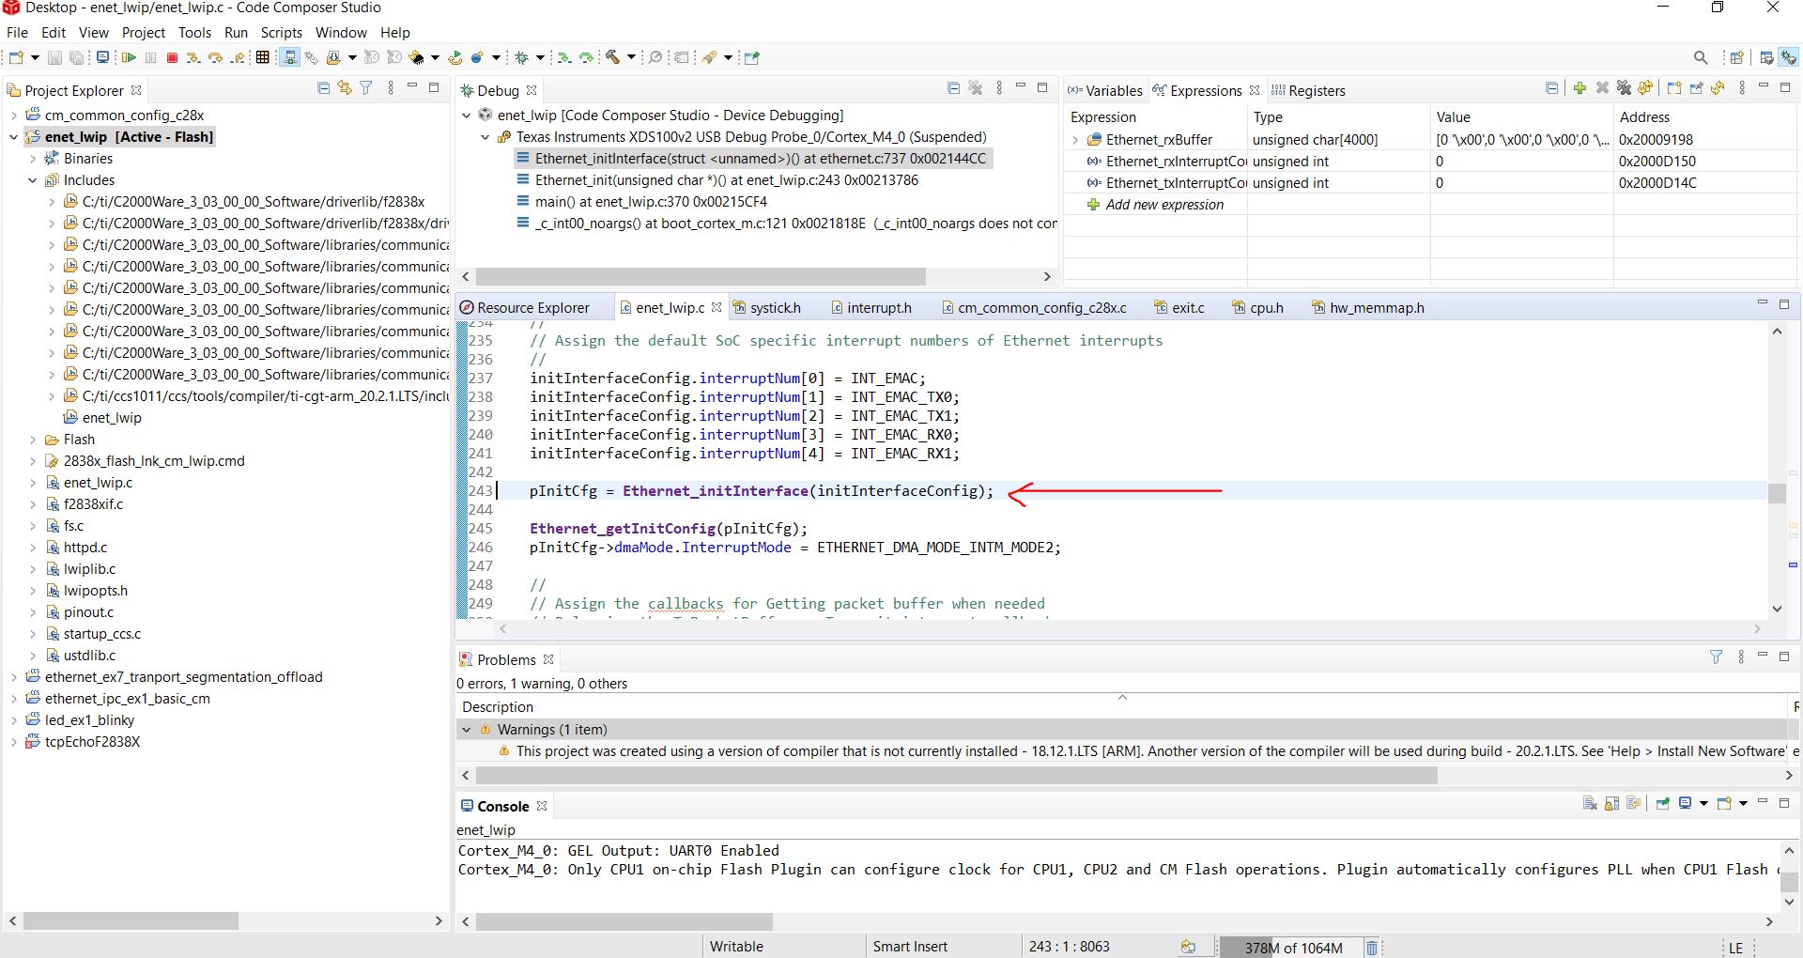
Task: Click the Step Into toolbar icon
Action: (x=193, y=58)
